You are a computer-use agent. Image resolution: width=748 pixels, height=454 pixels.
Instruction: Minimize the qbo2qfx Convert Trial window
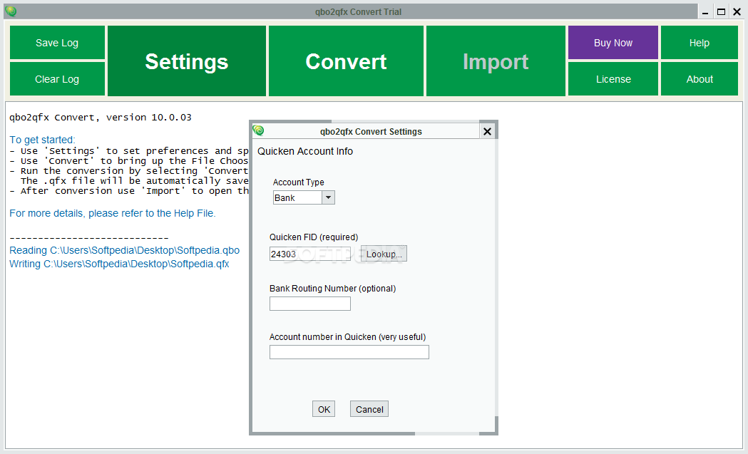click(x=705, y=12)
